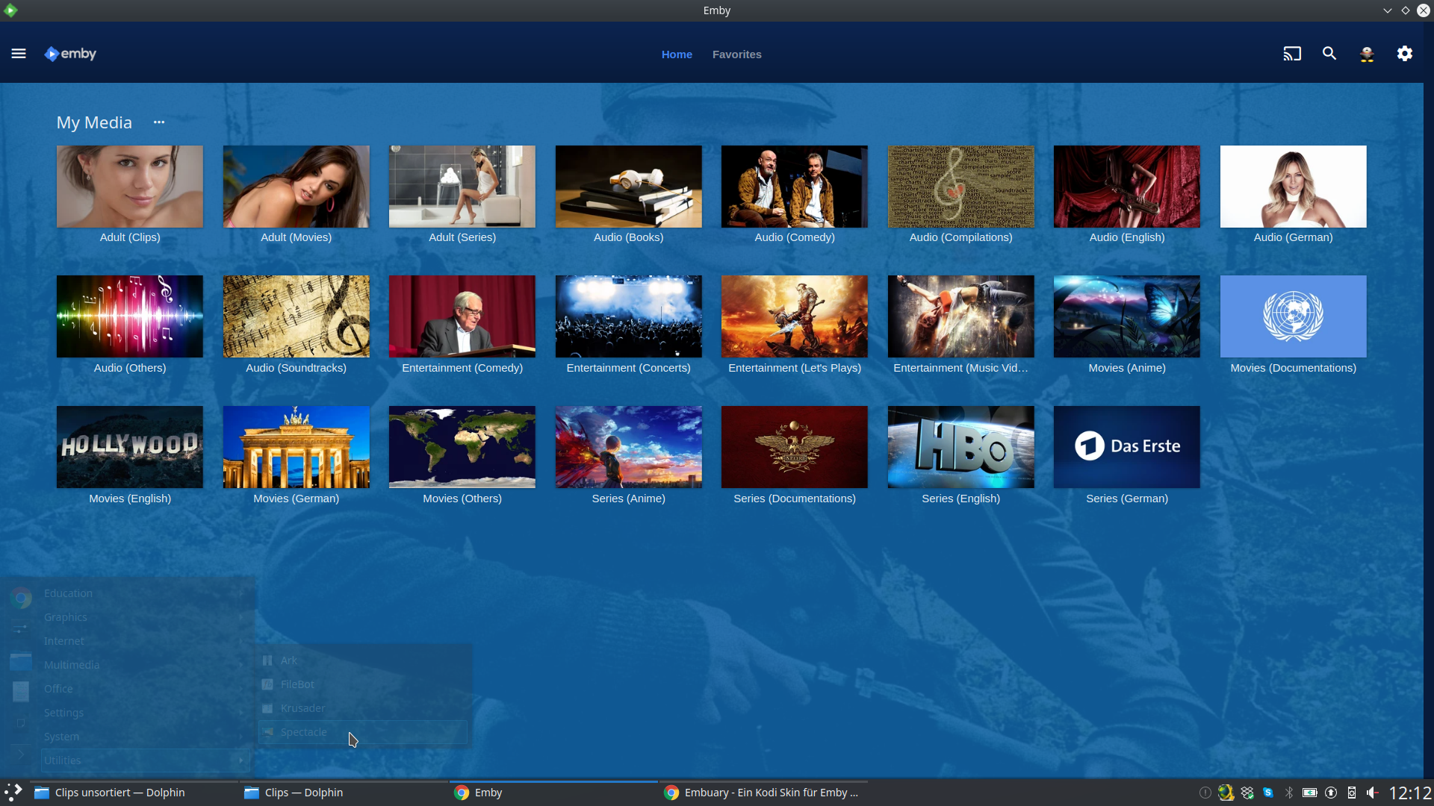The image size is (1434, 806).
Task: Switch to the Home tab
Action: (677, 54)
